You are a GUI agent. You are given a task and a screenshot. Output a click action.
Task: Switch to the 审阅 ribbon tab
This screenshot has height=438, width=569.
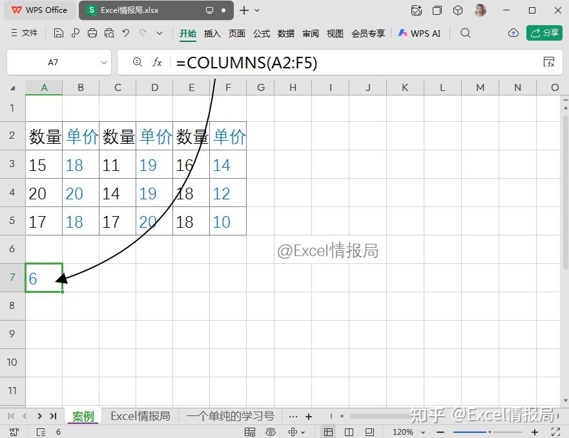(x=311, y=34)
